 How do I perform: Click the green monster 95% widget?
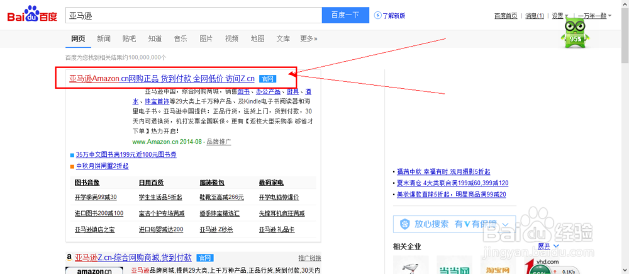[576, 34]
